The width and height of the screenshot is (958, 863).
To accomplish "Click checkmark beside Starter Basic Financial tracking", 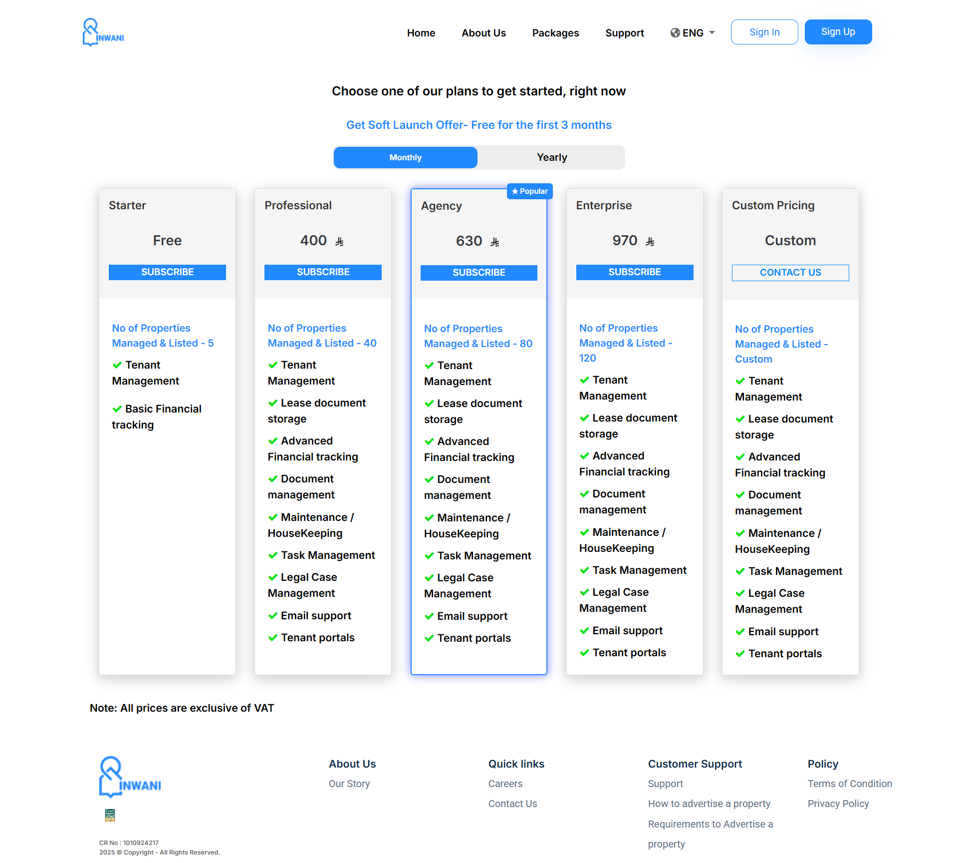I will click(x=117, y=409).
